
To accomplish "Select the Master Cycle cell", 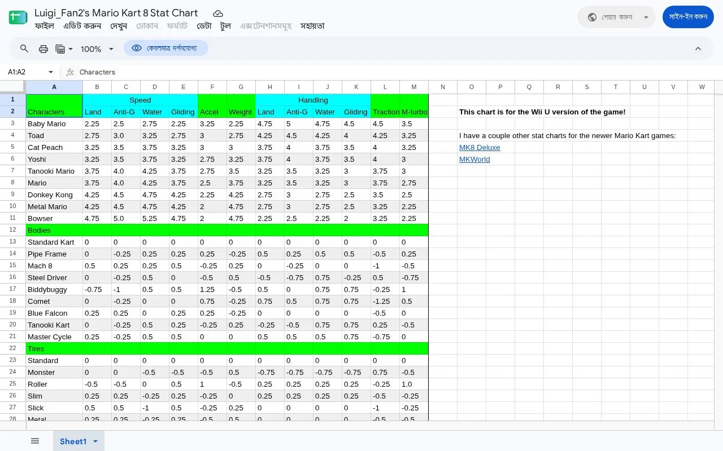I will pos(54,337).
